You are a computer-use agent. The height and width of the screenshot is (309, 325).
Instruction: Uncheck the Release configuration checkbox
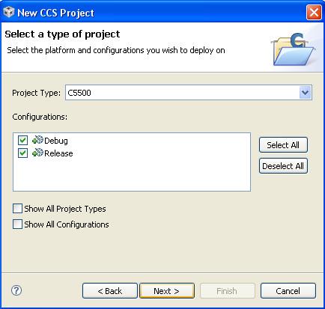pos(22,153)
